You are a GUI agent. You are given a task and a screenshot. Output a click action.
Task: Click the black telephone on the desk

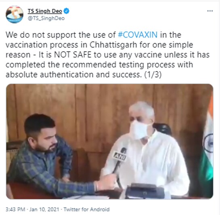pyautogui.click(x=144, y=191)
